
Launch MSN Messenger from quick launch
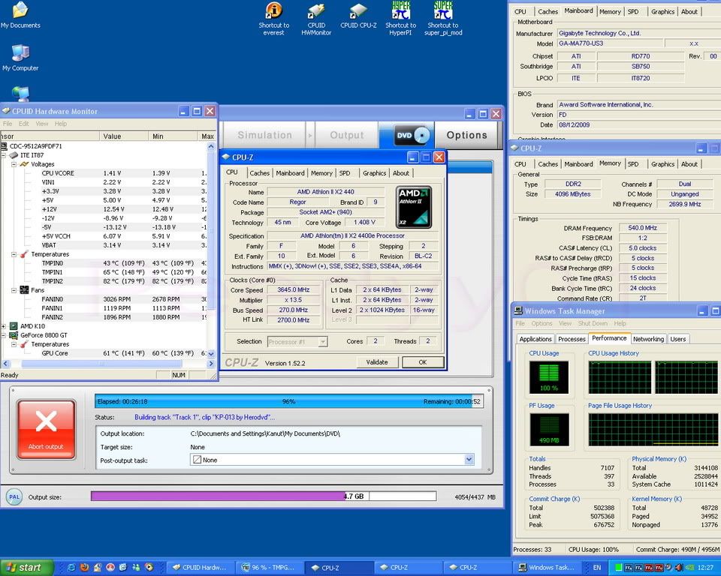tap(136, 567)
